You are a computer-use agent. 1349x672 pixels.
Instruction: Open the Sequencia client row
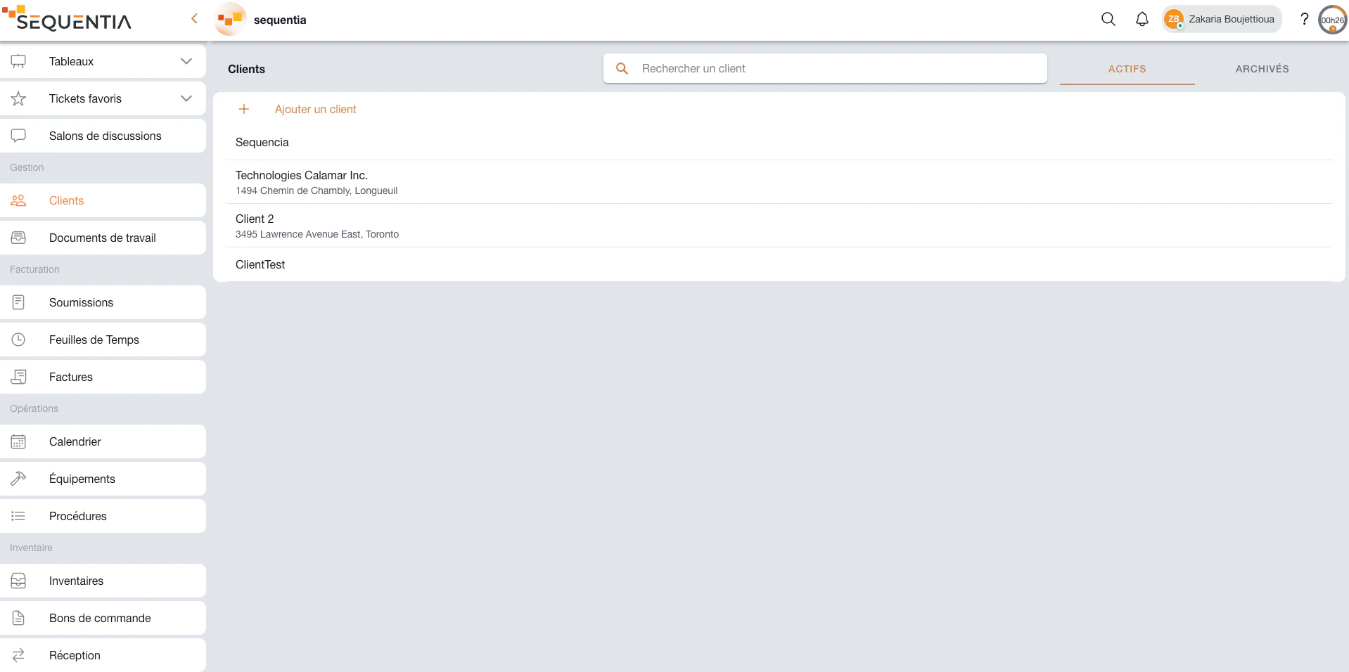click(779, 143)
